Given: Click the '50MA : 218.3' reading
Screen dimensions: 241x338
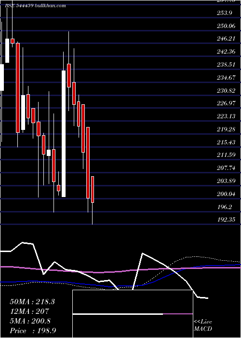Looking at the screenshot, I should click(32, 302).
